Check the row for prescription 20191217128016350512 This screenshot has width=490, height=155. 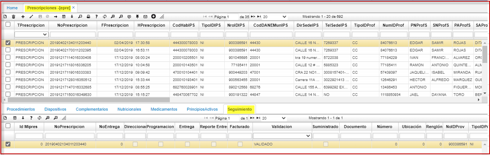pos(8,79)
